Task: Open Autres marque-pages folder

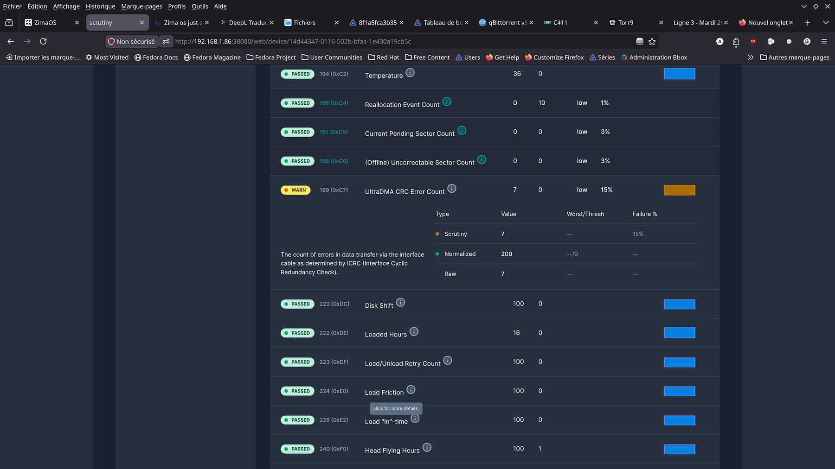Action: (795, 57)
